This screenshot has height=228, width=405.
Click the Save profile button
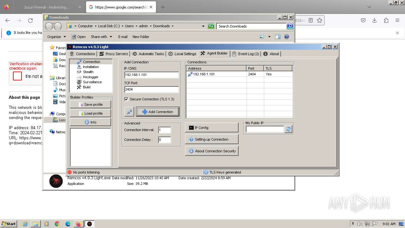pos(90,104)
